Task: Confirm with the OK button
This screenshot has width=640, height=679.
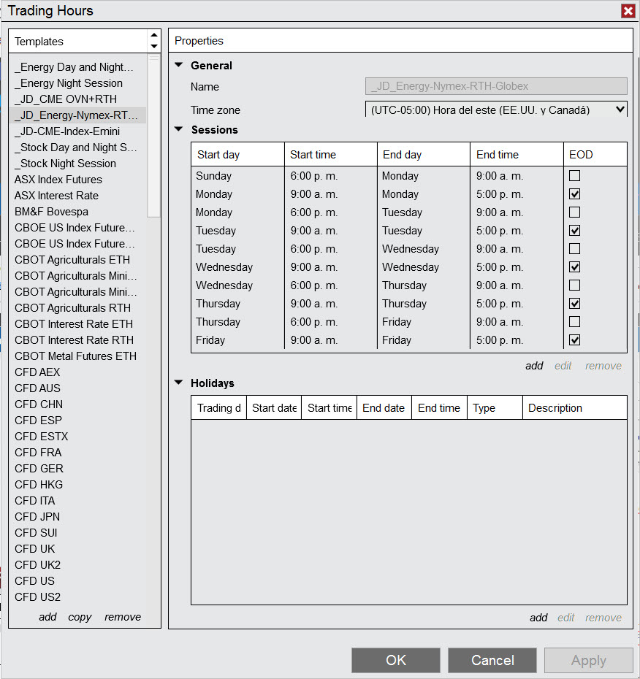Action: (x=395, y=660)
